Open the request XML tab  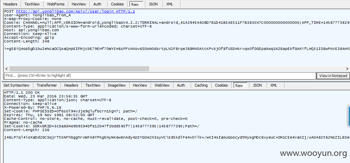coord(170,4)
